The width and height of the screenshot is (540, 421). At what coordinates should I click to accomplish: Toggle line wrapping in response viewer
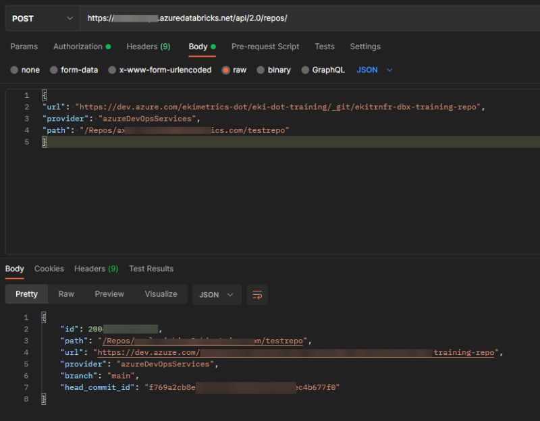click(x=256, y=295)
